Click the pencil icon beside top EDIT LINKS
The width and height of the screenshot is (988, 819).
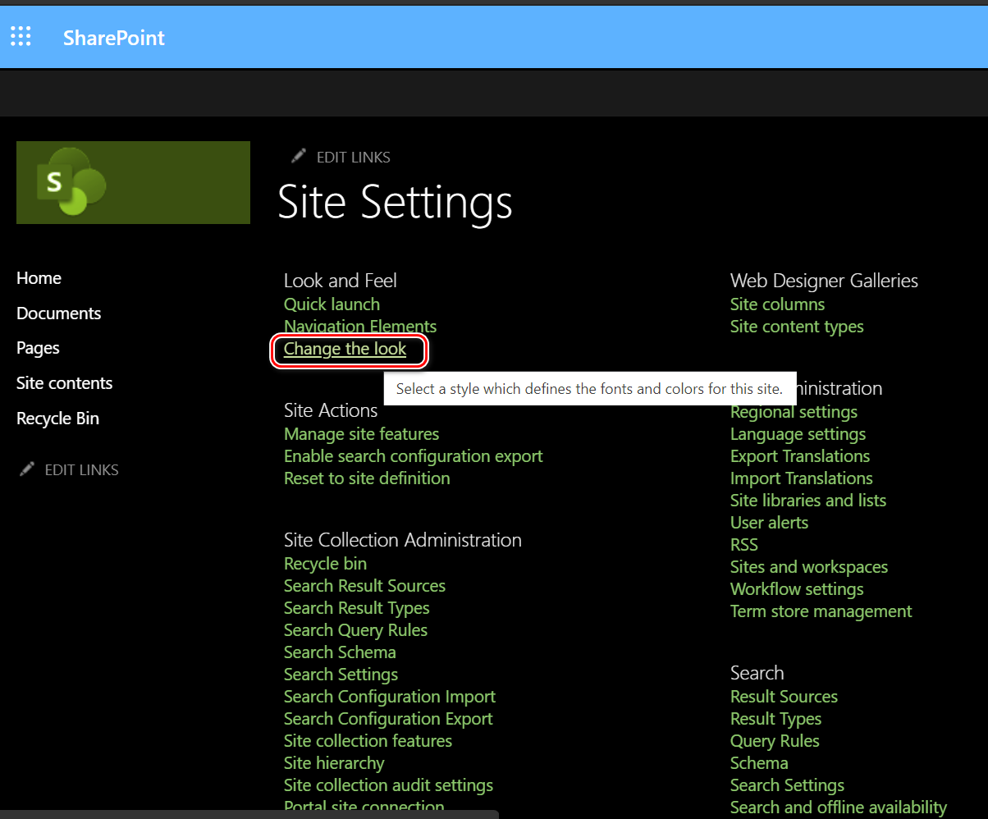299,156
